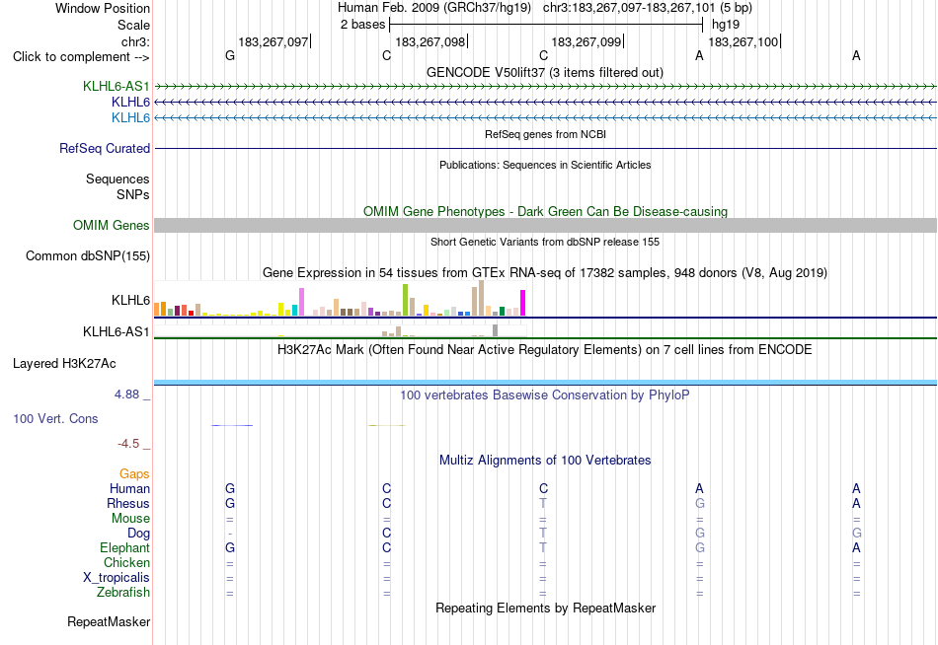This screenshot has width=938, height=645.
Task: Click the hg19 label beside the scale bar
Action: (x=726, y=25)
